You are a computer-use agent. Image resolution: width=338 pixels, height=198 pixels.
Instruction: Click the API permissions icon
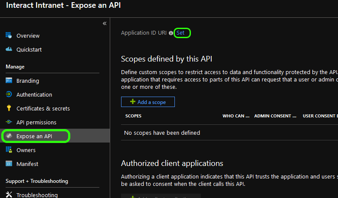[x=9, y=122]
